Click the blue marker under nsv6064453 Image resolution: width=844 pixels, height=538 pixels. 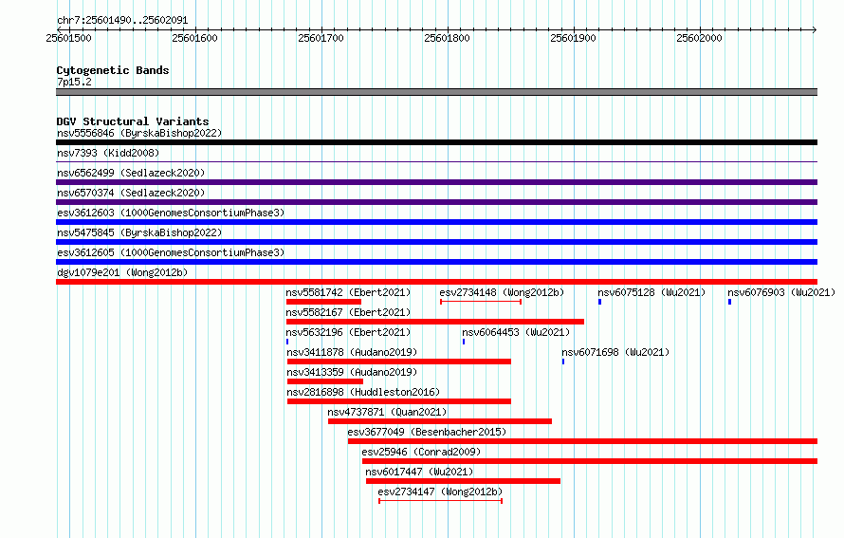coord(464,342)
